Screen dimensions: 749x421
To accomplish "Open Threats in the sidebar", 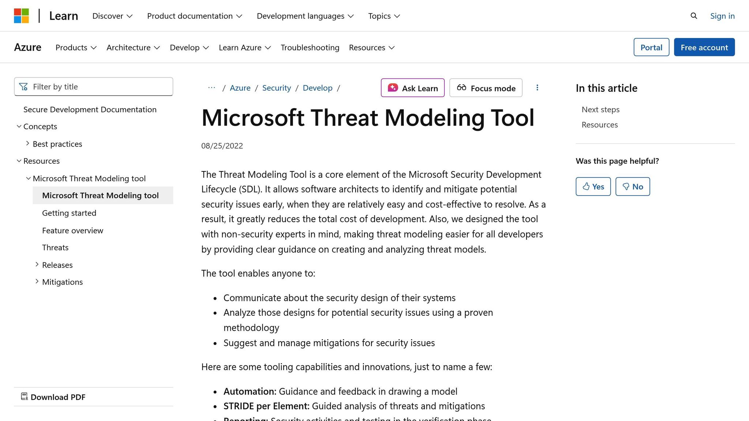I will pos(55,247).
